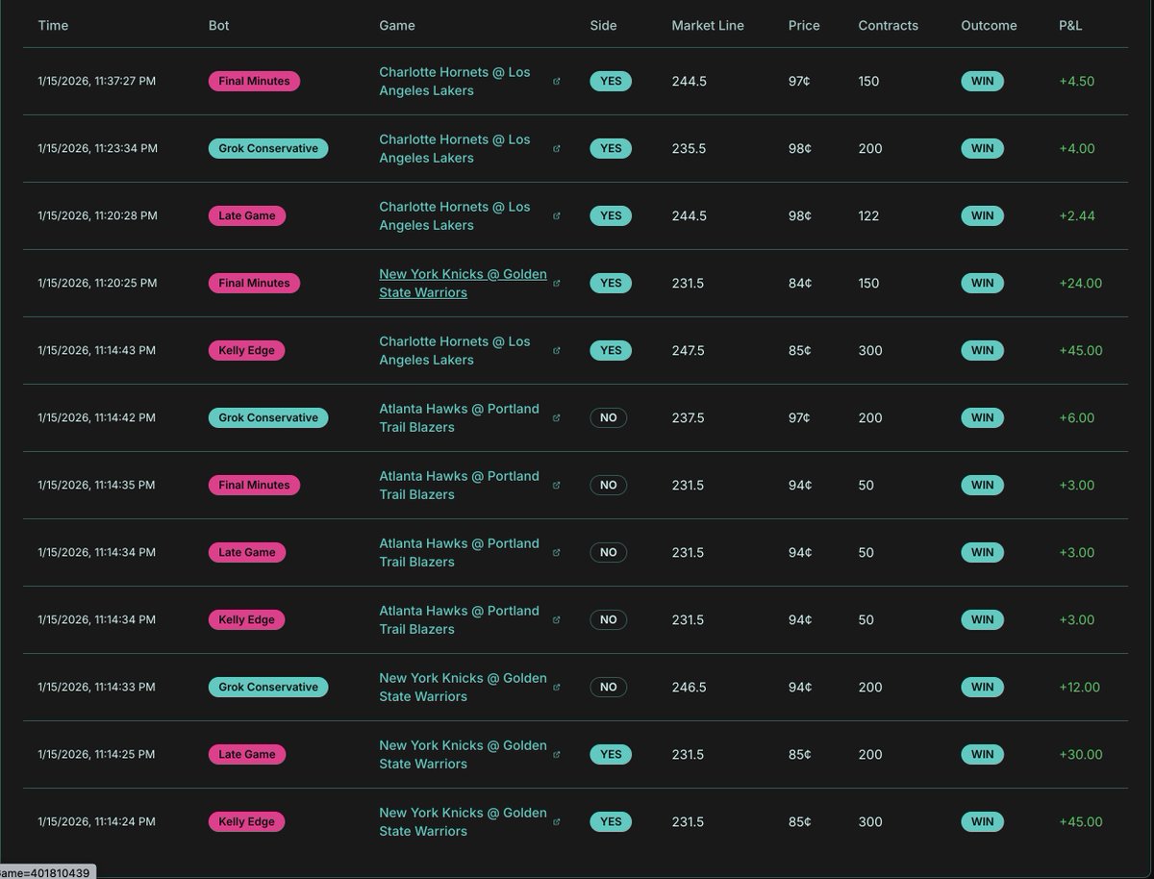Screen dimensions: 1154x879
Task: Click WIN badge in the +4.50 row
Action: [x=983, y=82]
